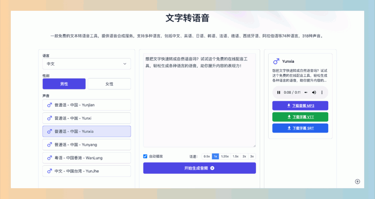This screenshot has width=375, height=199.
Task: Choose voice 粤语 - 中国香港 - WanLung
Action: pyautogui.click(x=87, y=158)
